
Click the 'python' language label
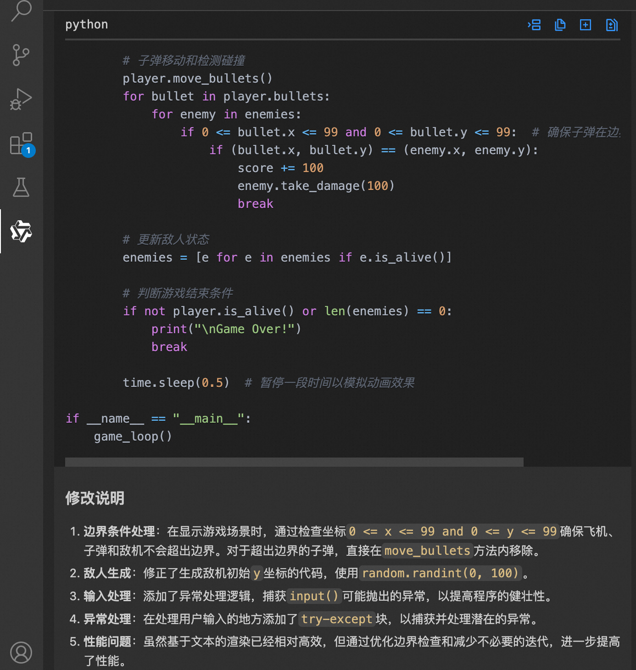click(87, 24)
